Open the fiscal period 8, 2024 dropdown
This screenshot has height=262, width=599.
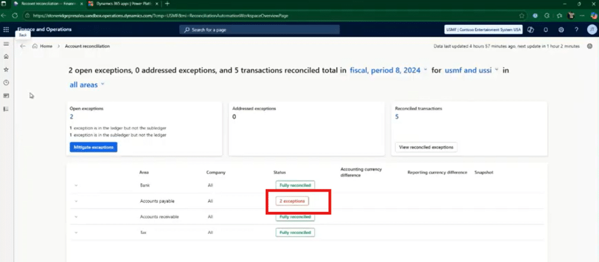click(x=388, y=70)
